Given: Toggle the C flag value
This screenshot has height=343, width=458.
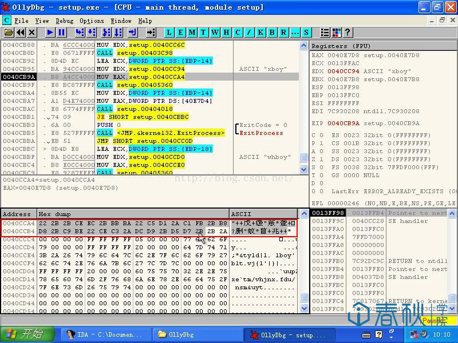Looking at the screenshot, I should coord(321,135).
